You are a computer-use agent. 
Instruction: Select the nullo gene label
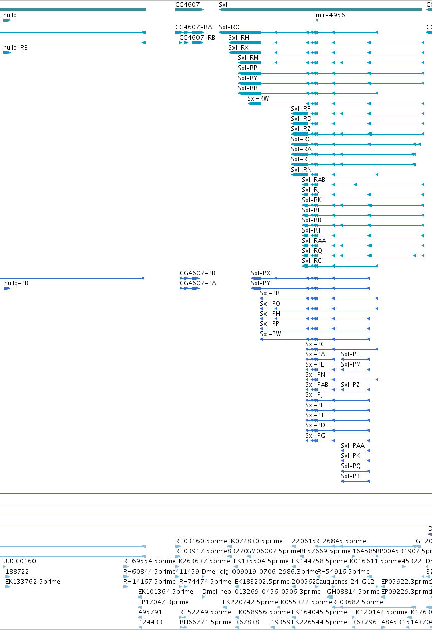click(x=10, y=15)
